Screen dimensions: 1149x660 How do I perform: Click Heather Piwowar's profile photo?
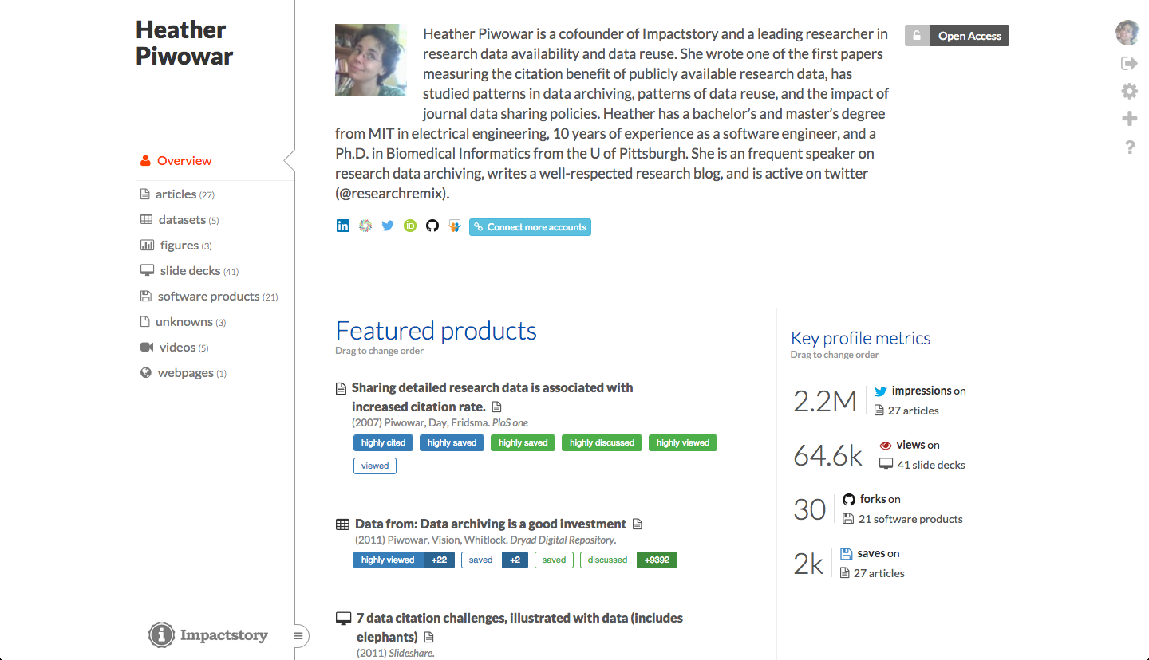click(371, 60)
